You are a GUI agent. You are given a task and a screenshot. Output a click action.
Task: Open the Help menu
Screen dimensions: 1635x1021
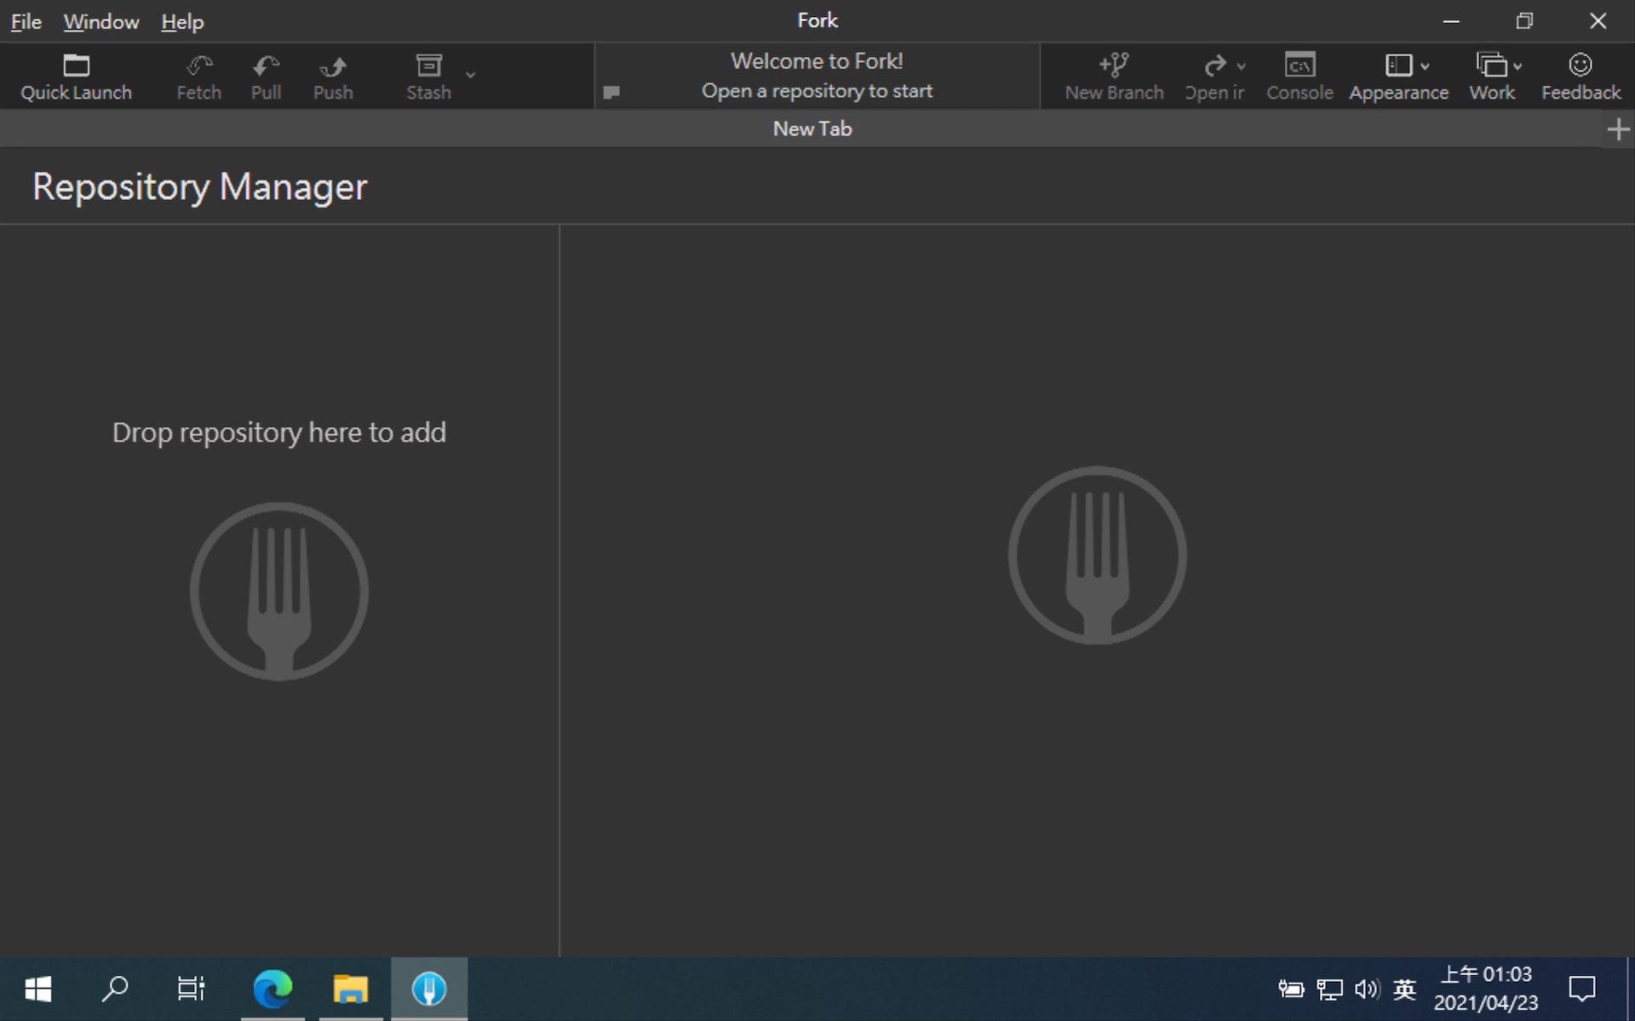point(182,21)
